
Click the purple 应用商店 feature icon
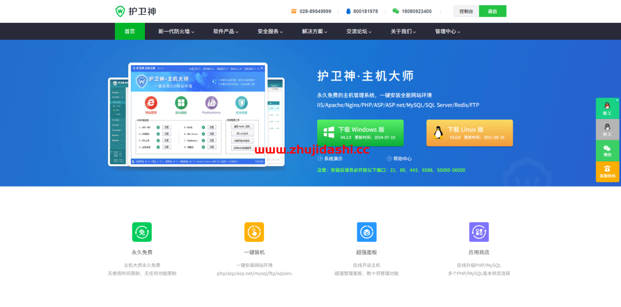479,232
